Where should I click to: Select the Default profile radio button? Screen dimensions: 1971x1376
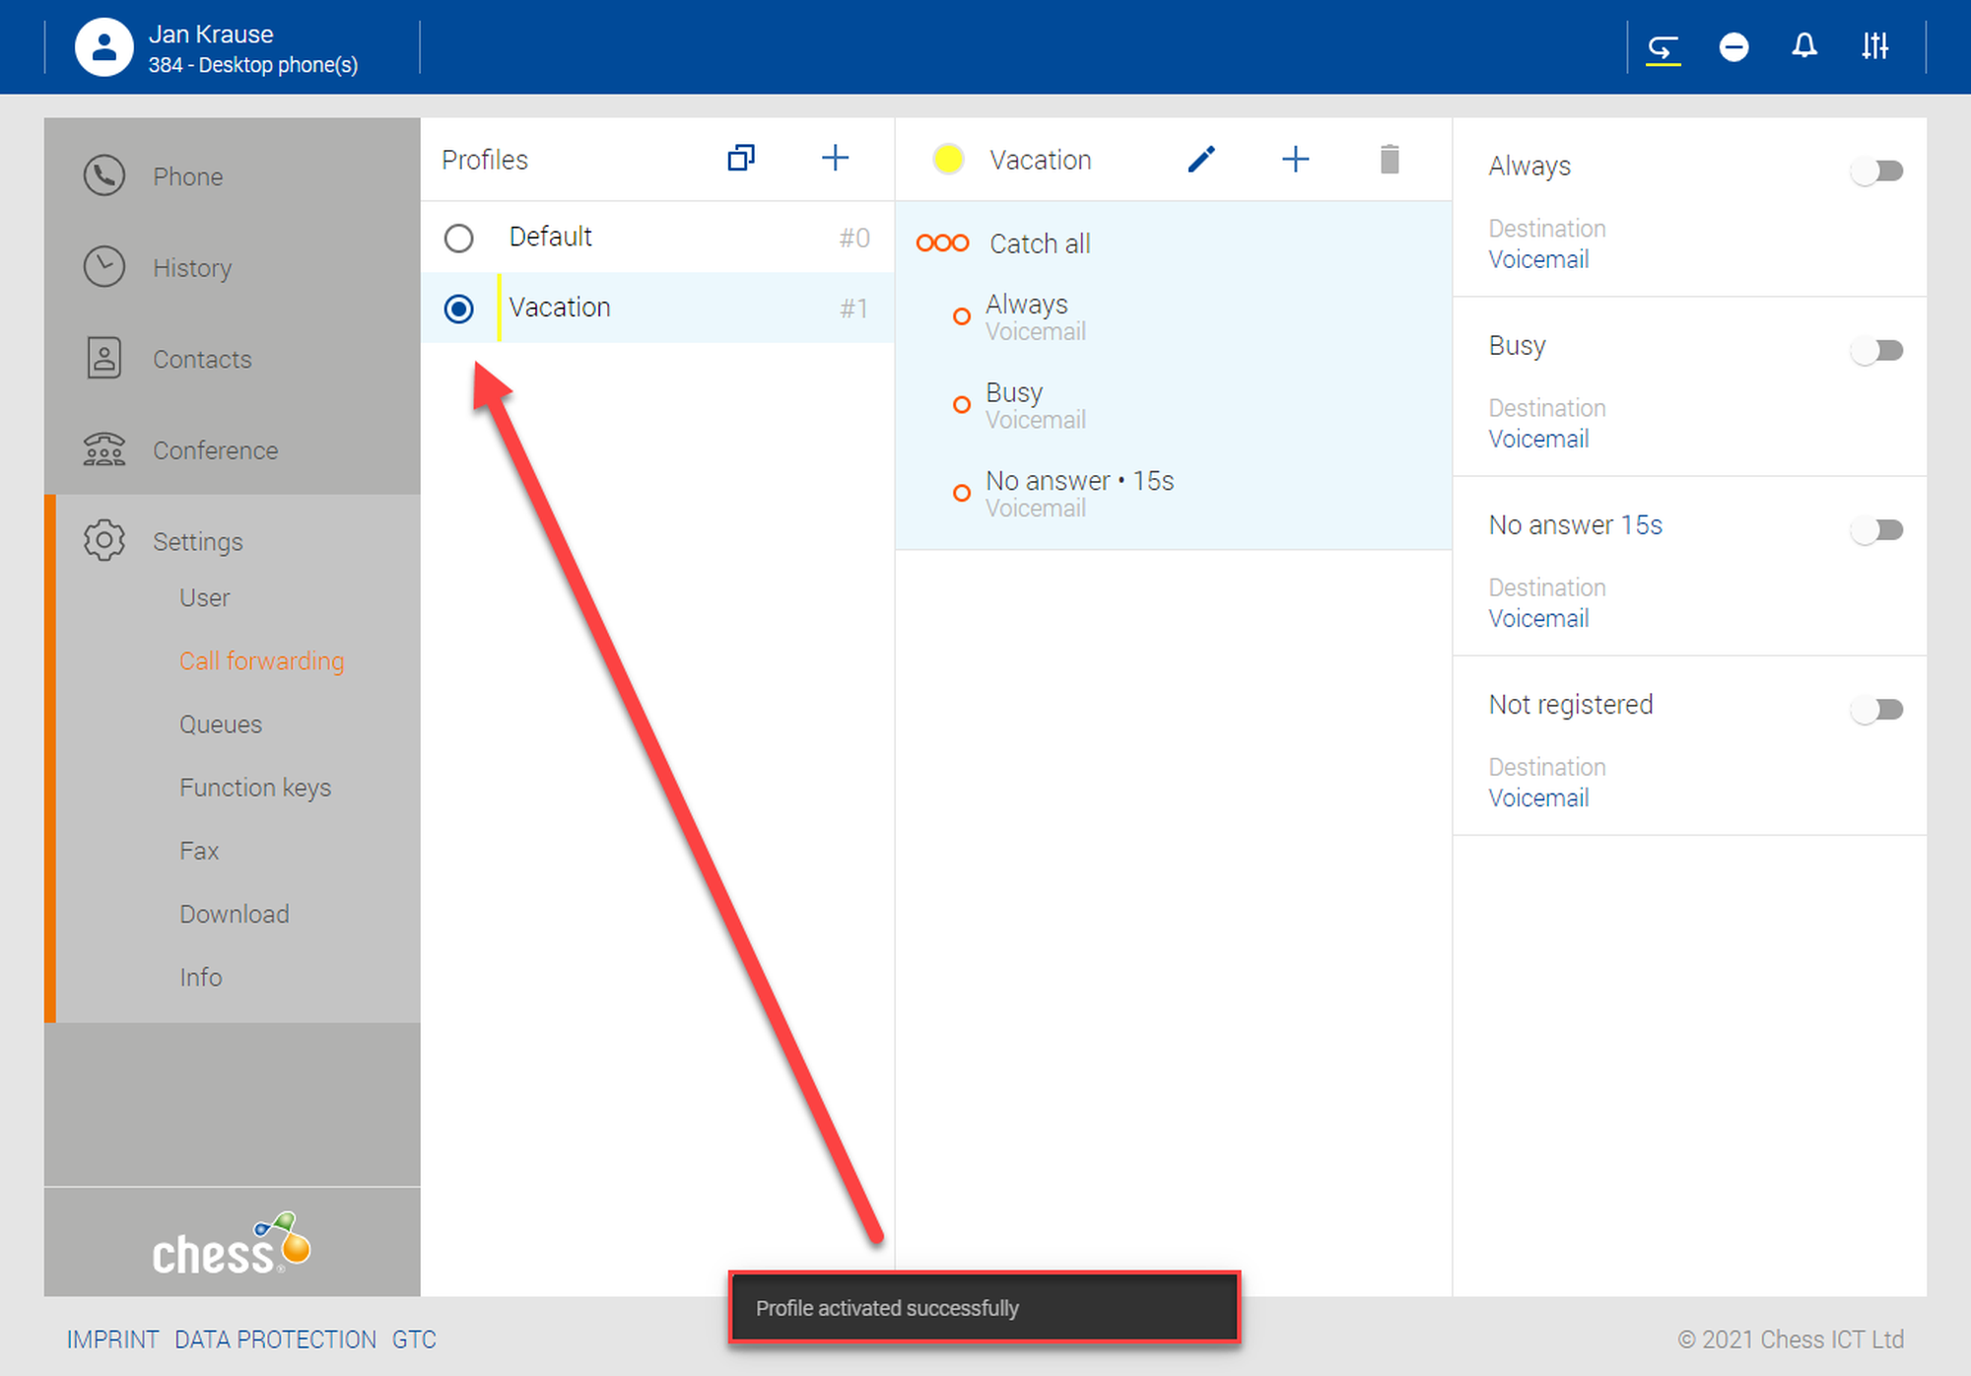point(458,239)
